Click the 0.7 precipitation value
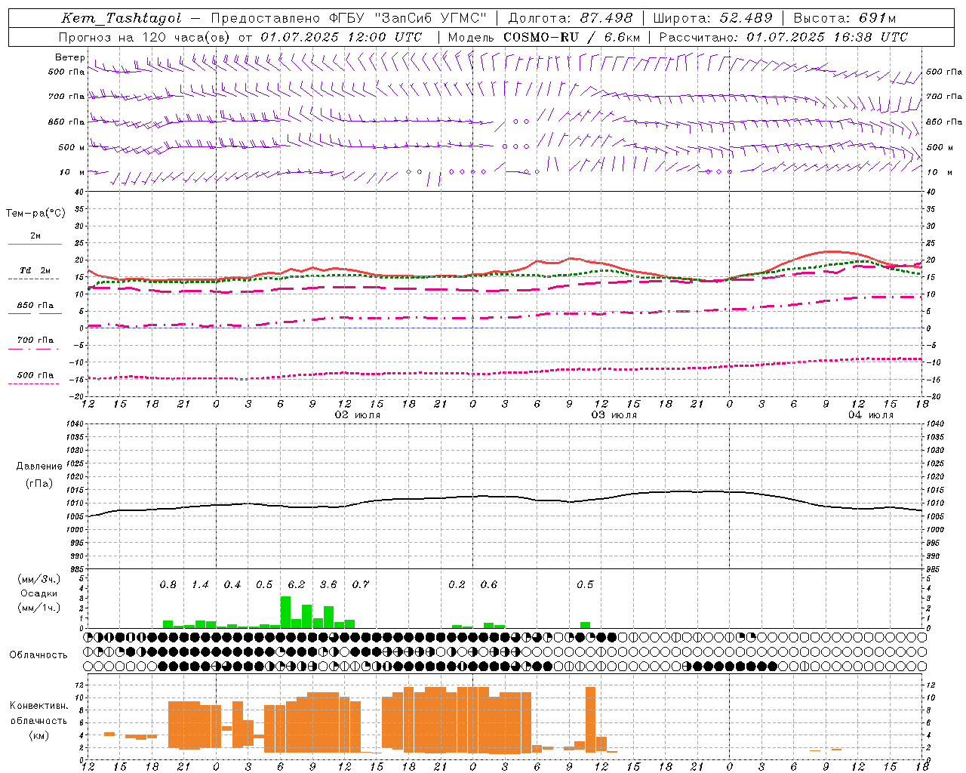The image size is (966, 773). coord(361,584)
